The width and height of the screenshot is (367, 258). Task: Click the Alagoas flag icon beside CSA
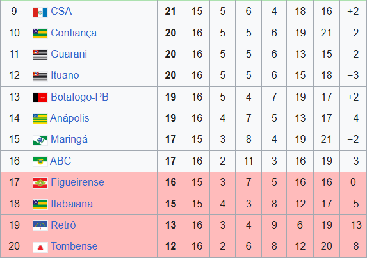tap(40, 12)
